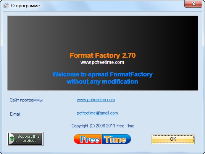Click the Copyright 2008-2011 Free Time text

(103, 126)
